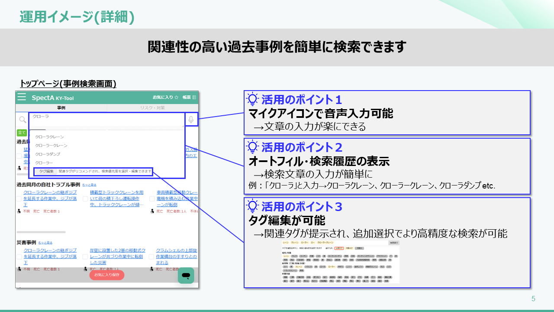The width and height of the screenshot is (554, 312).
Task: Pick クローラー suggestion in dropdown
Action: (x=44, y=162)
